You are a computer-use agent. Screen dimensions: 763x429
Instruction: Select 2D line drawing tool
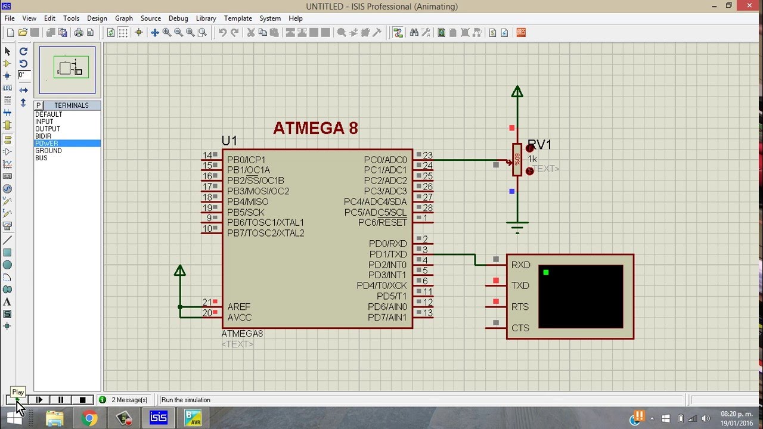[x=7, y=240]
